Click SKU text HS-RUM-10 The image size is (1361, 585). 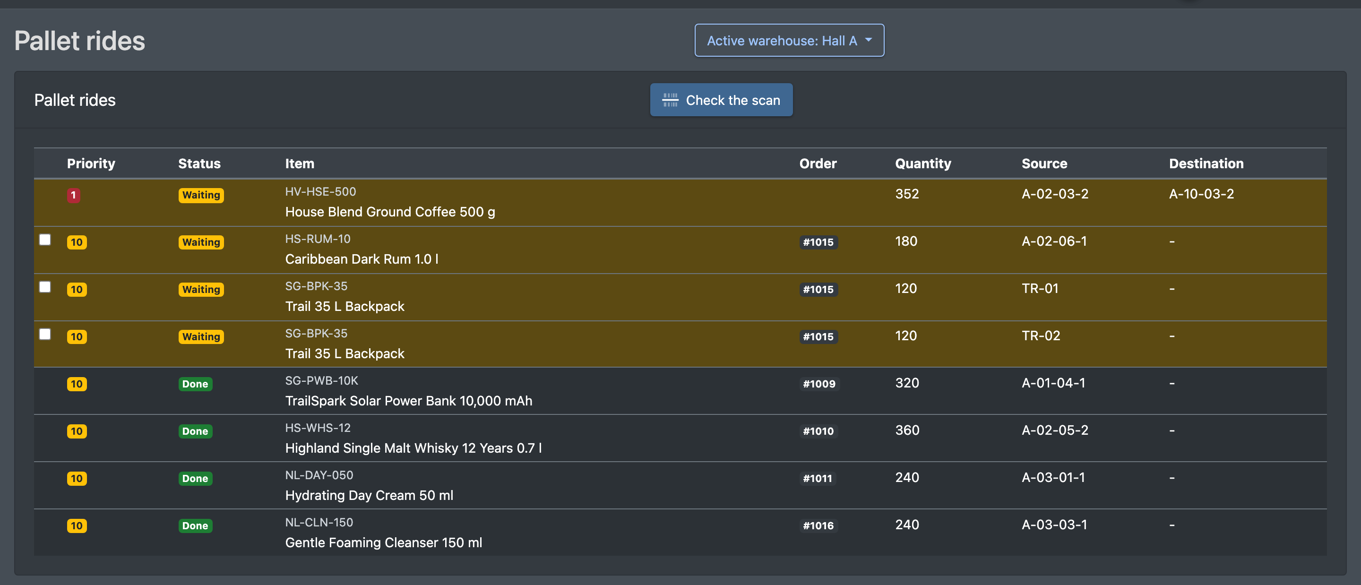click(x=318, y=239)
